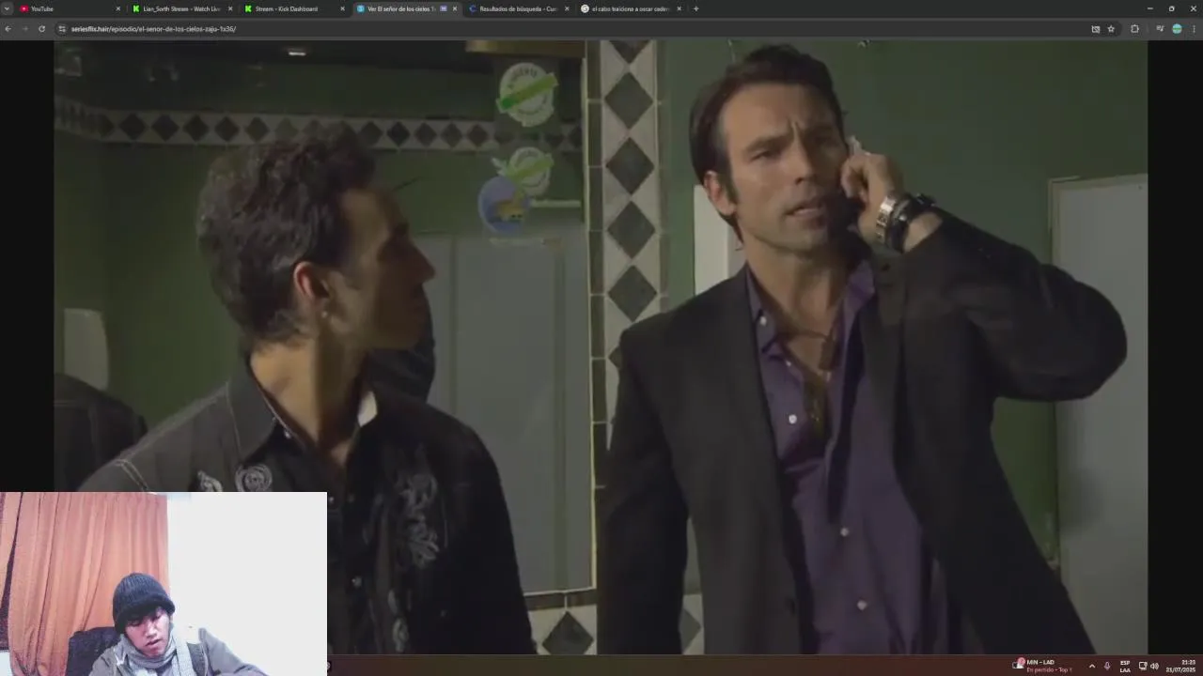1203x676 pixels.
Task: Click the webcam overlay thumbnail
Action: pyautogui.click(x=164, y=583)
